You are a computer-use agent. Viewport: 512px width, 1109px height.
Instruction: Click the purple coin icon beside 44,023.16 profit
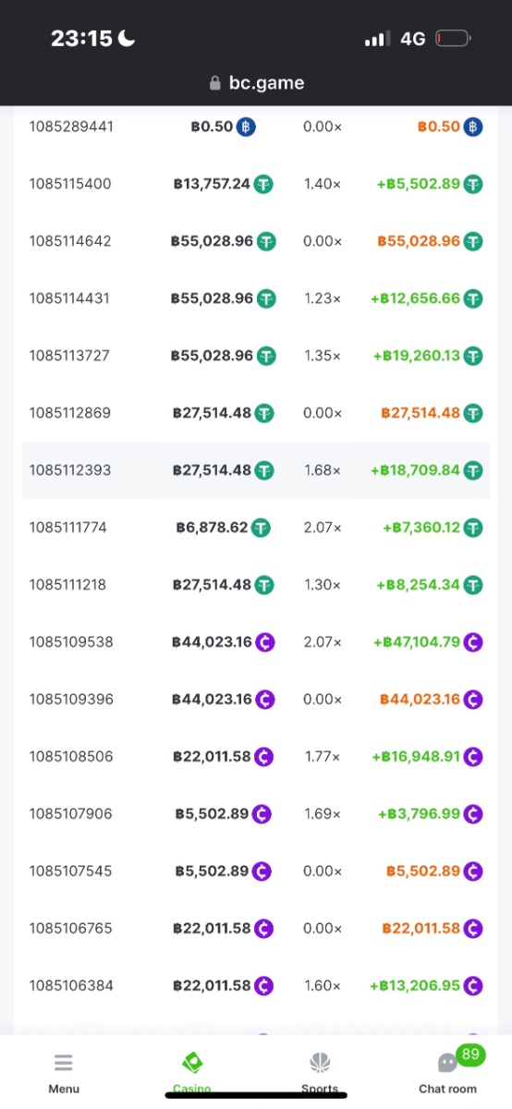[473, 700]
